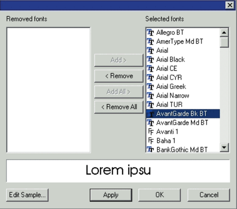Click the TrueType icon beside BankGothic Md BT

pos(150,149)
